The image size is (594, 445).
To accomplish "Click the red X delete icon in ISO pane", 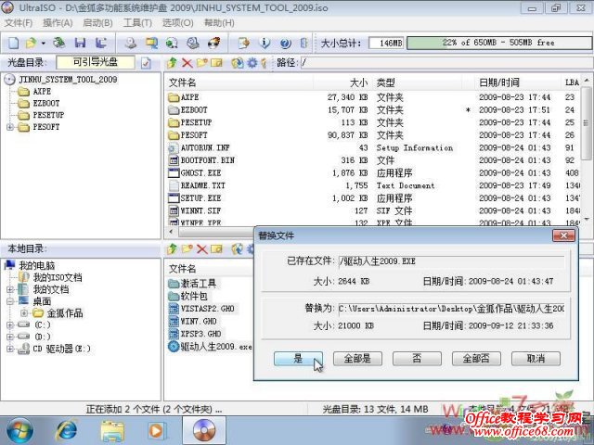I will [187, 62].
